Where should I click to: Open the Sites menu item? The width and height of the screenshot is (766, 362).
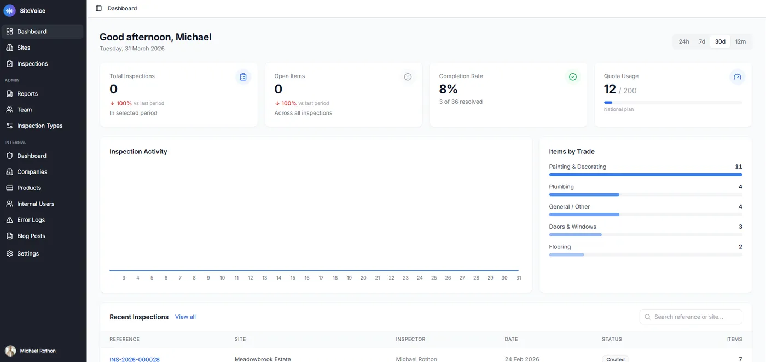(x=43, y=48)
